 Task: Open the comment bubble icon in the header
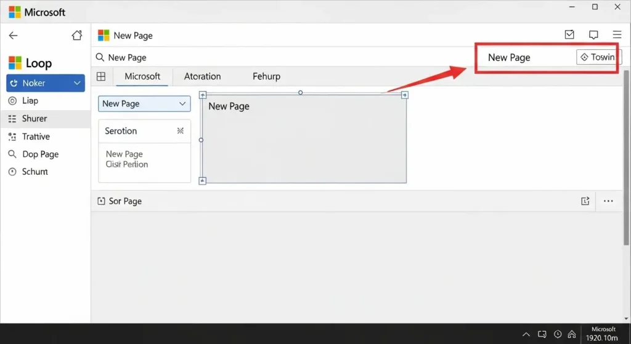593,35
